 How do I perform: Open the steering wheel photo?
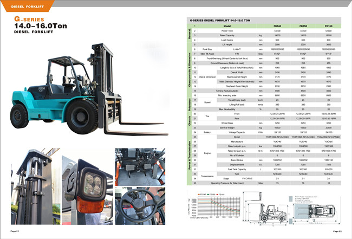140,206
